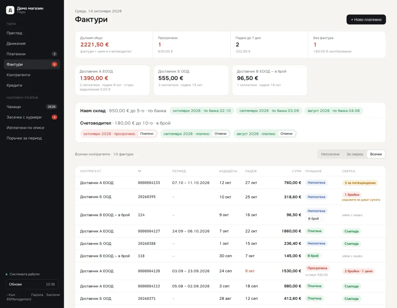The width and height of the screenshot is (397, 308).
Task: Create a new payment with Ново платежно
Action: (366, 19)
